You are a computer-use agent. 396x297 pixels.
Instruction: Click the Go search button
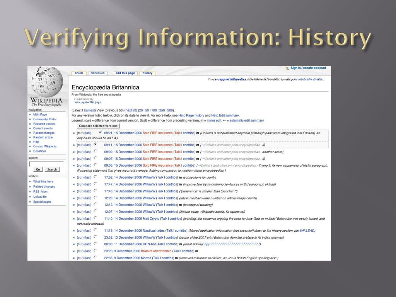(x=38, y=169)
